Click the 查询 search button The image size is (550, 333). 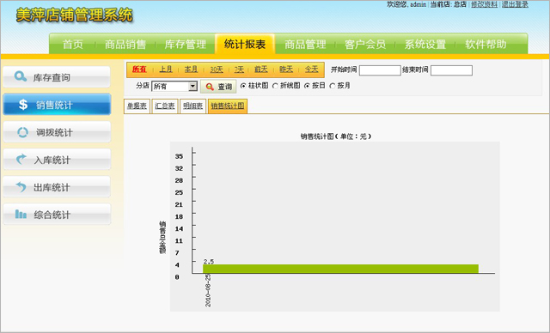coord(218,87)
